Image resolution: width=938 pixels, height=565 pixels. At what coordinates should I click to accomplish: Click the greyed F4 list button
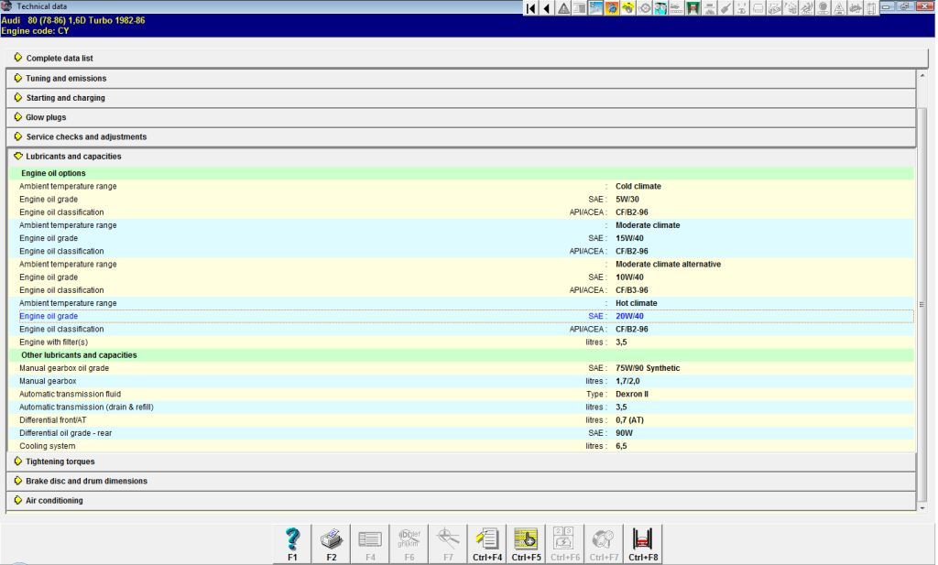click(370, 543)
